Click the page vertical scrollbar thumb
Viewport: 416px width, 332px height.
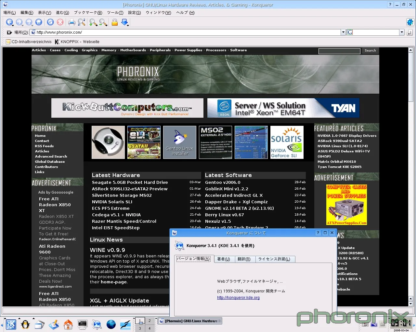(x=410, y=78)
